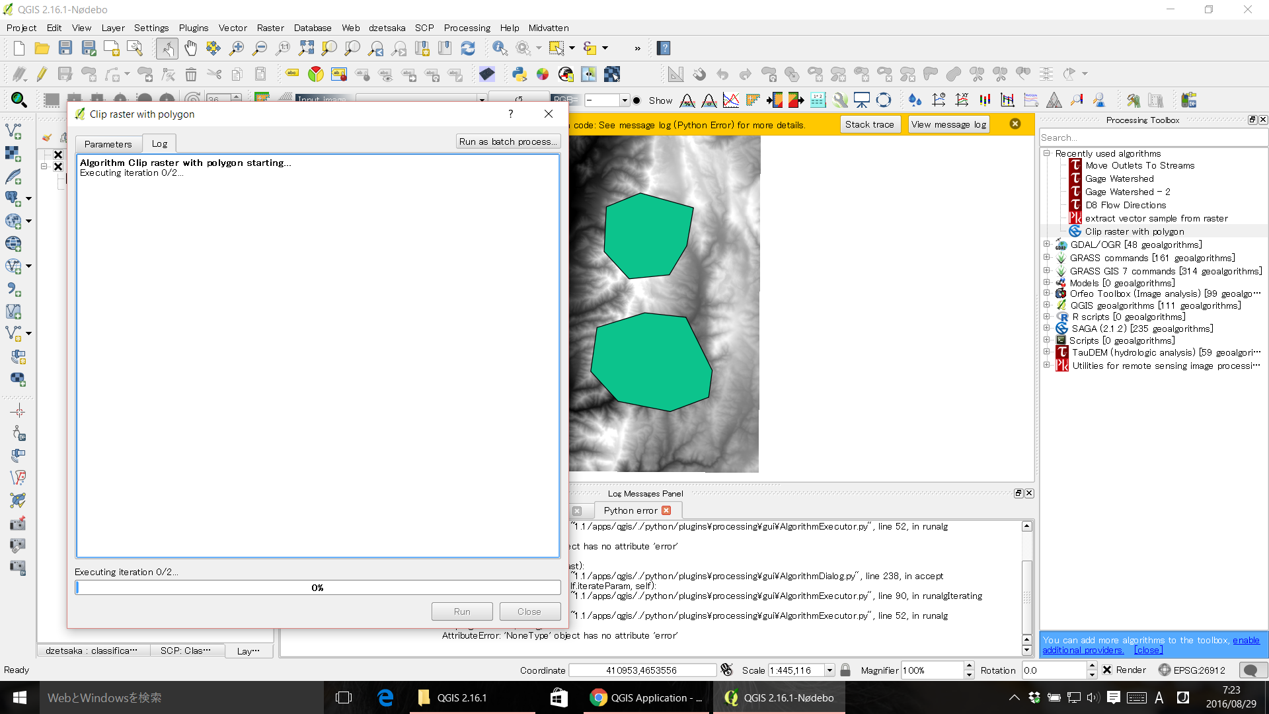Click the Clip raster with polygon algorithm
The image size is (1269, 714).
[x=1134, y=231]
